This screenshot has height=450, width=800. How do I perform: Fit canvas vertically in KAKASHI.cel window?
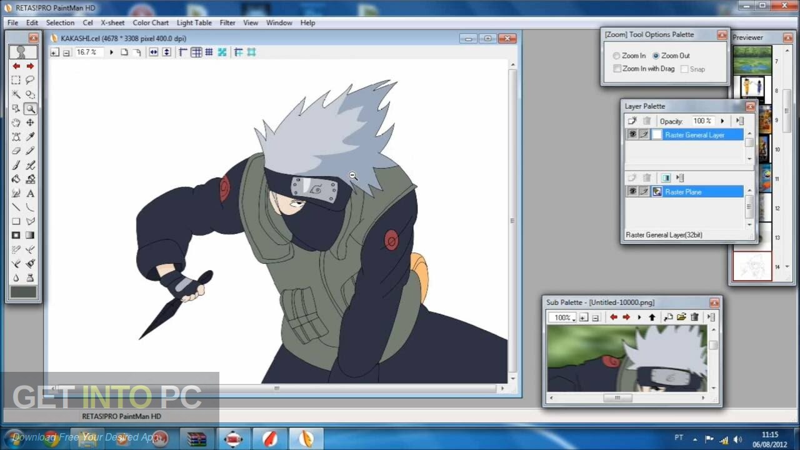tap(166, 52)
